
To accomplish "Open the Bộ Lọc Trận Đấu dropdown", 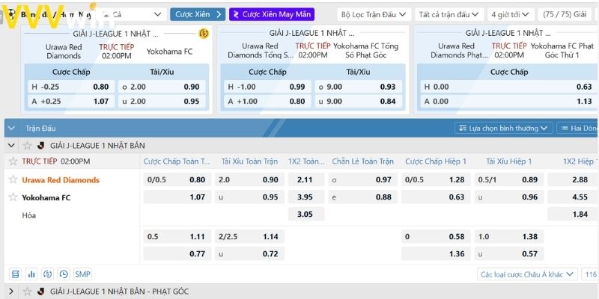I will (373, 14).
